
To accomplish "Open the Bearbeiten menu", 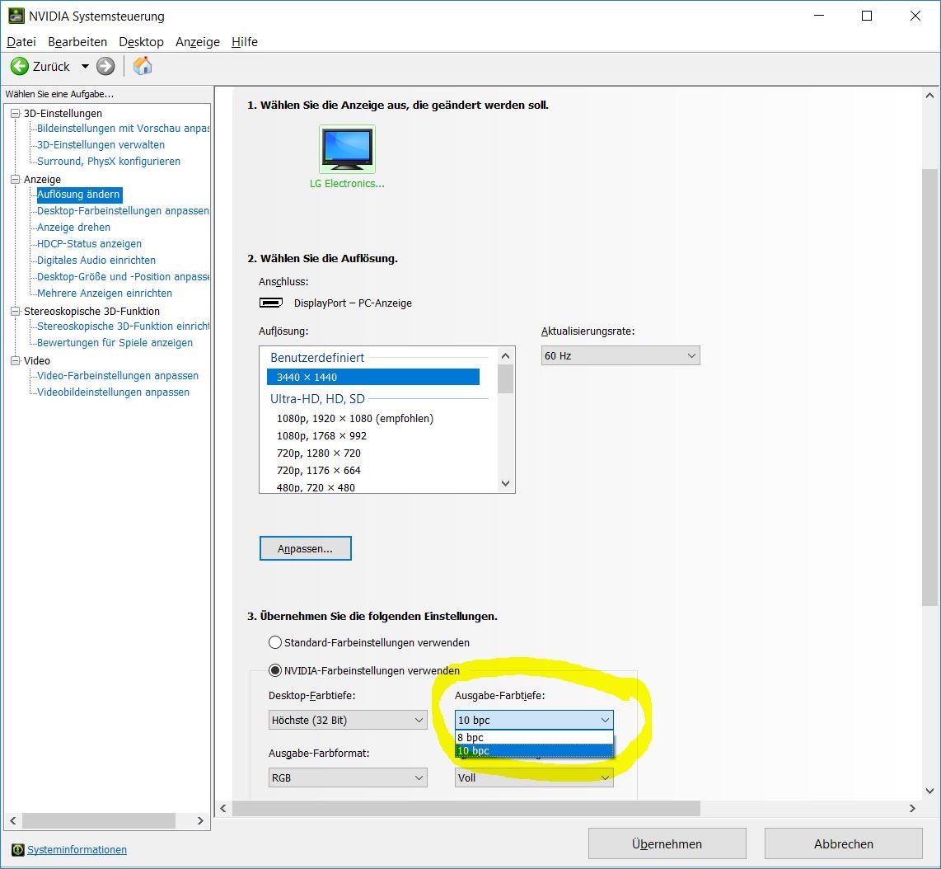I will point(77,41).
